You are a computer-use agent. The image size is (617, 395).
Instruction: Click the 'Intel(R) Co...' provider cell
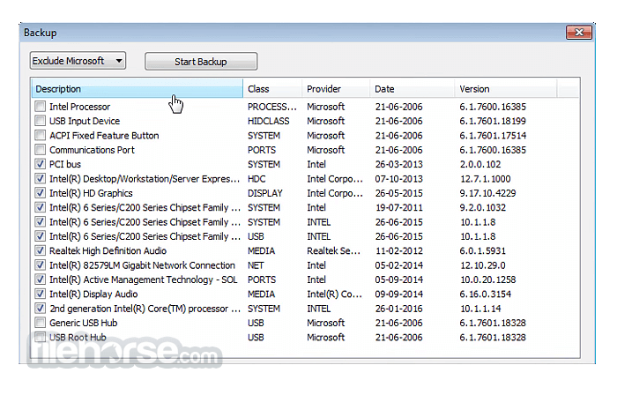(334, 294)
